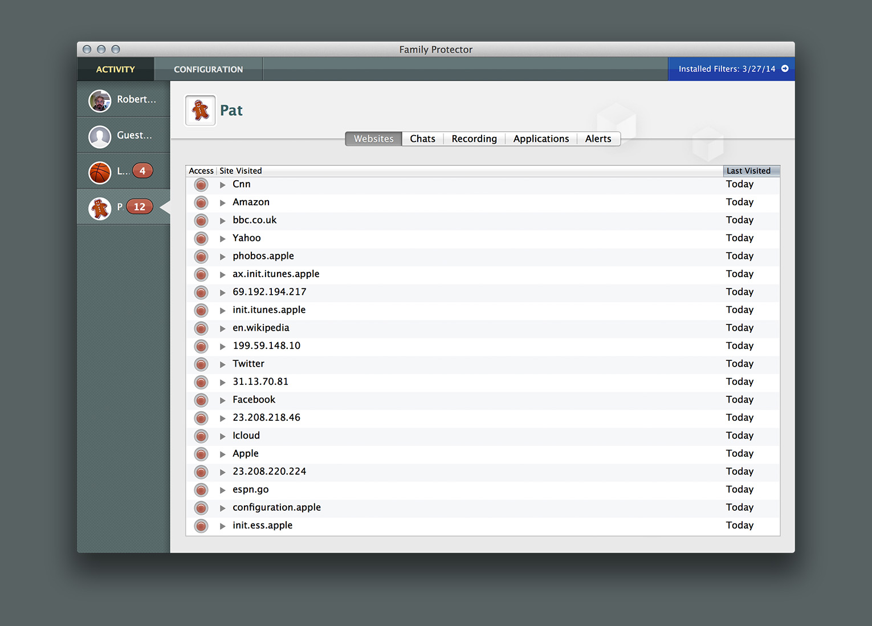Block access button for init.itunes.apple
Viewport: 872px width, 626px height.
(201, 310)
